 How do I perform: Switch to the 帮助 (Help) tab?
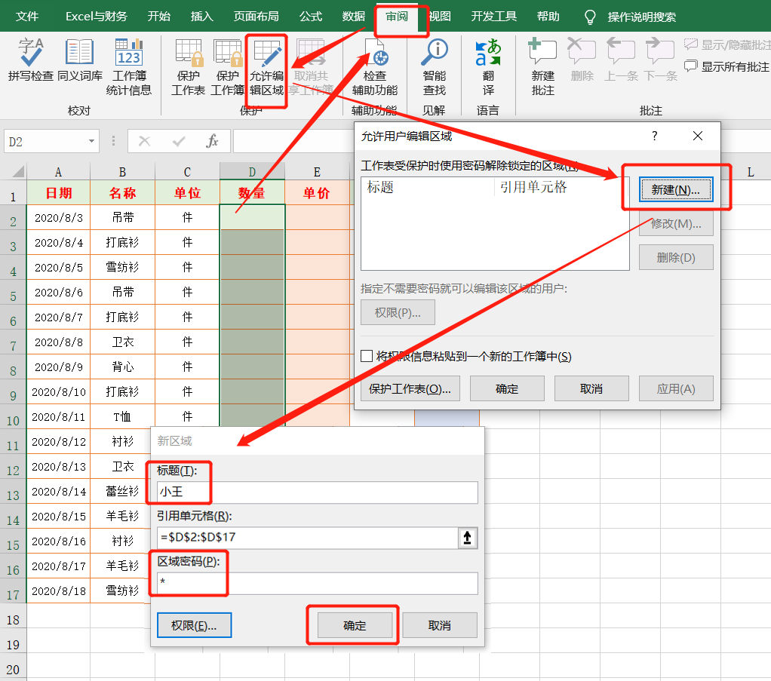click(x=548, y=17)
